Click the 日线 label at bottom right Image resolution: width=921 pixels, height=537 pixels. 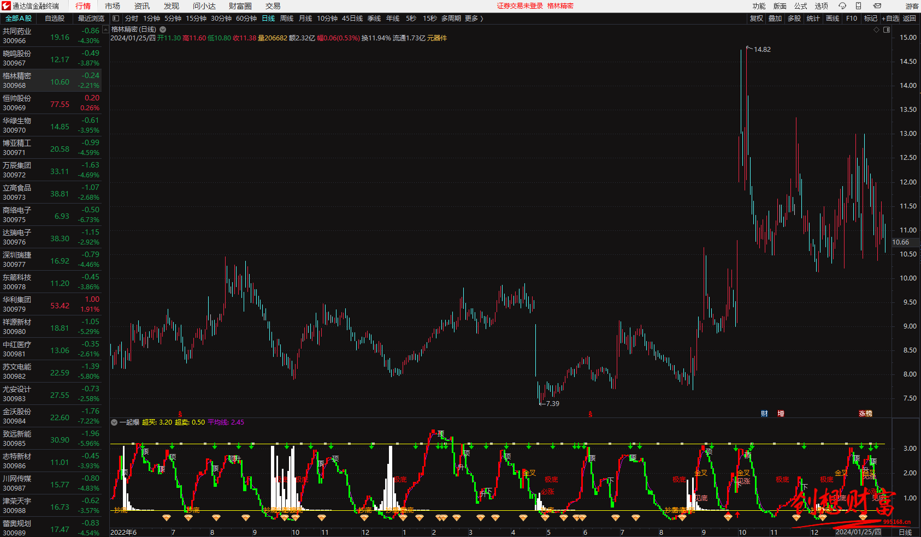pos(905,532)
